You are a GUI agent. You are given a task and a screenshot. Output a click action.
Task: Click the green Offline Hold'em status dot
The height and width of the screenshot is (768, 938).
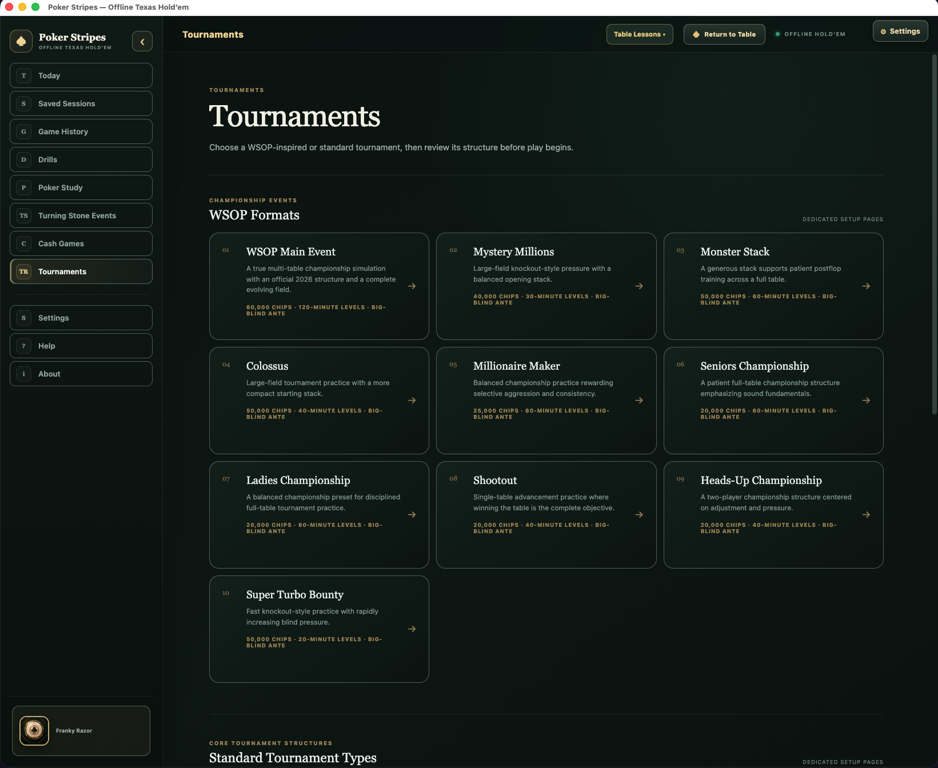[777, 34]
